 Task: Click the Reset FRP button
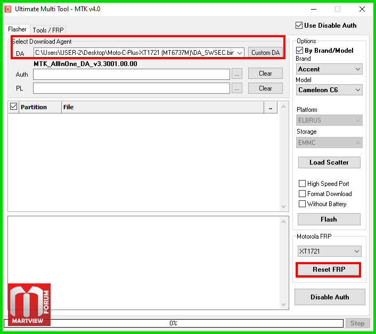pos(329,270)
